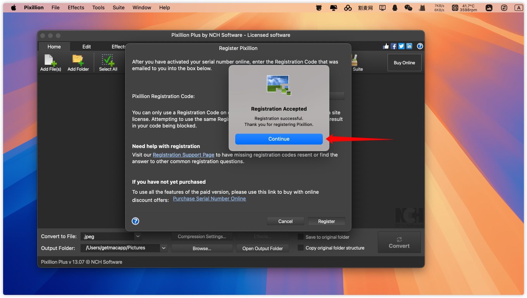Click the Open Output Folder button
This screenshot has height=298, width=527.
click(262, 248)
